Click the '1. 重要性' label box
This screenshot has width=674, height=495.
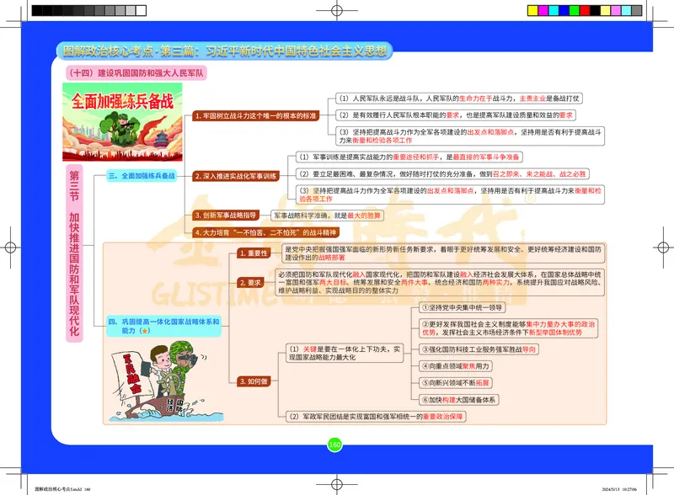coord(254,253)
